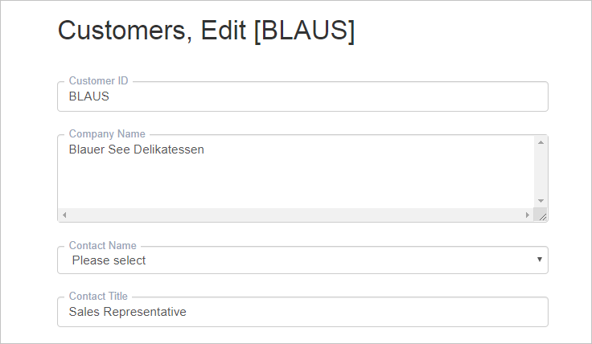Click the horizontal scrollbar track in Company Name
This screenshot has width=592, height=344.
[296, 215]
